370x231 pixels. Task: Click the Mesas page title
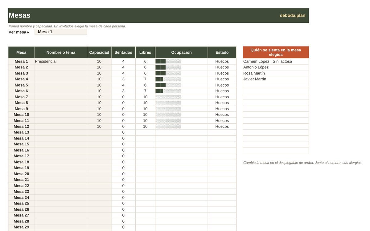pyautogui.click(x=19, y=15)
